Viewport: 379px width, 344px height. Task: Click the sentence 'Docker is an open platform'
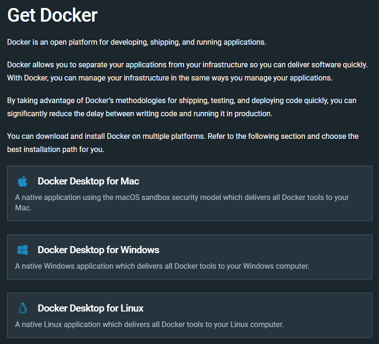(137, 42)
